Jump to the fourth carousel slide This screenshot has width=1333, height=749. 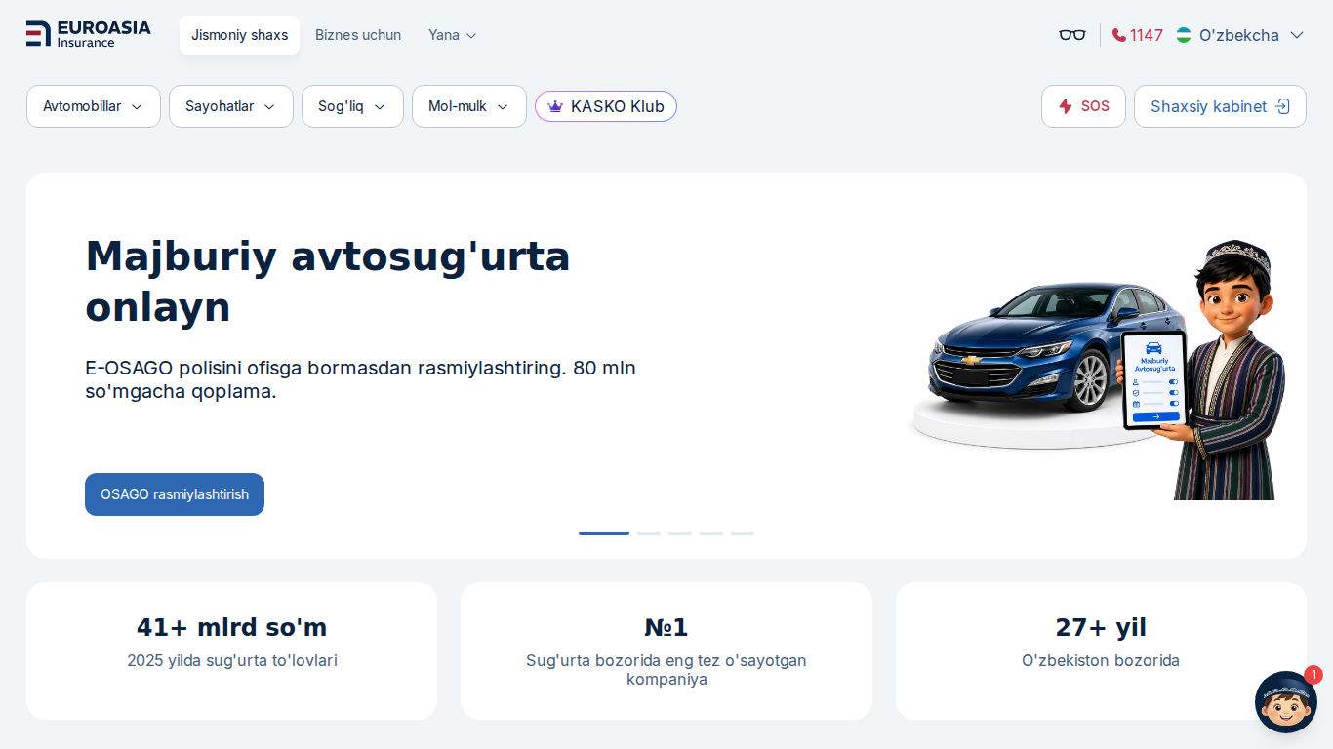tap(711, 533)
